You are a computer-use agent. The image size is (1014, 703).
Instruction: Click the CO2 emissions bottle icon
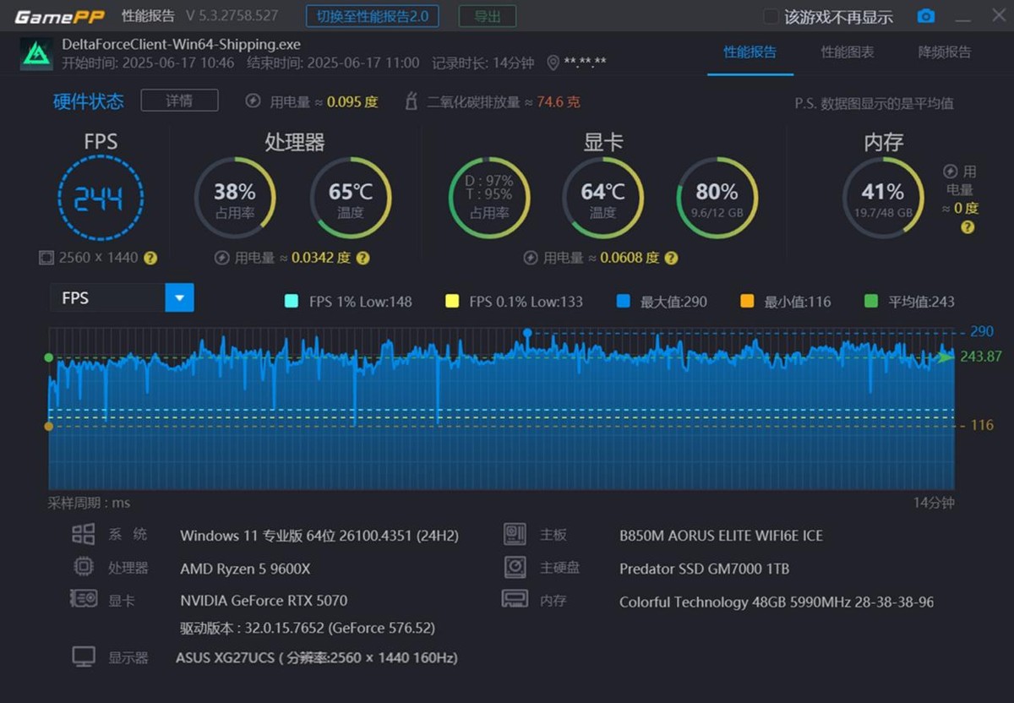pyautogui.click(x=412, y=101)
